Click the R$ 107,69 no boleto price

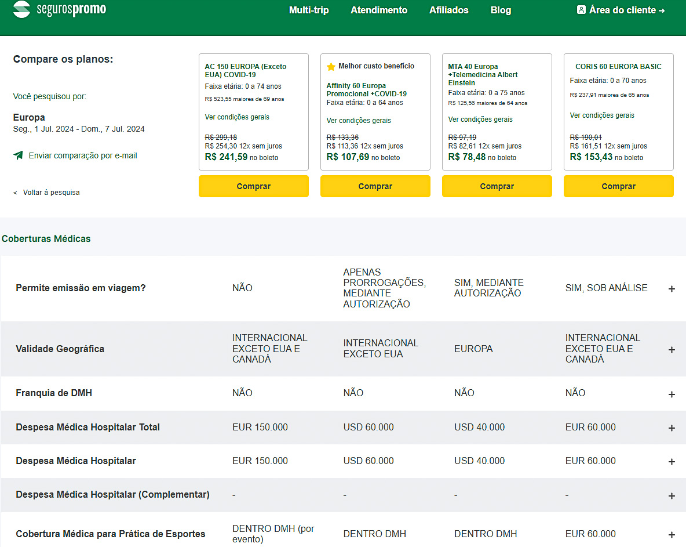coord(363,157)
